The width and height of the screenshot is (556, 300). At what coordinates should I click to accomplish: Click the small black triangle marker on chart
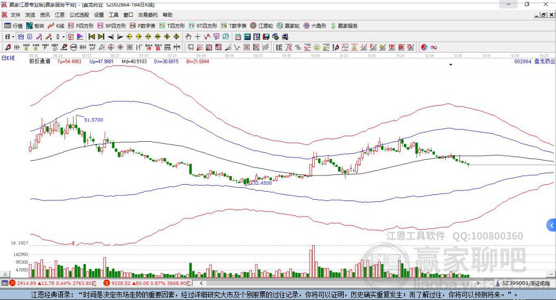click(x=451, y=65)
